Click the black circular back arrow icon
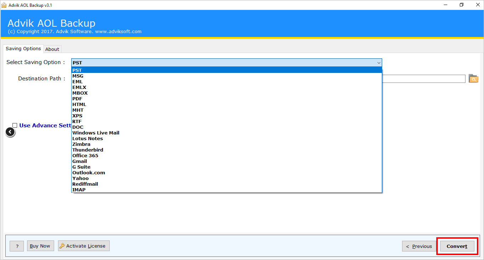484x260 pixels. click(10, 132)
